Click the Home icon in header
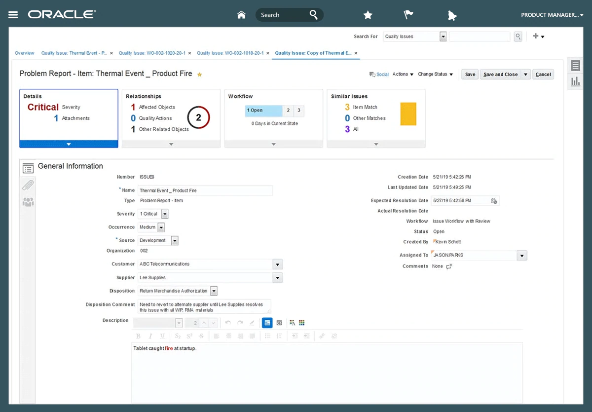The image size is (592, 412). pyautogui.click(x=241, y=15)
